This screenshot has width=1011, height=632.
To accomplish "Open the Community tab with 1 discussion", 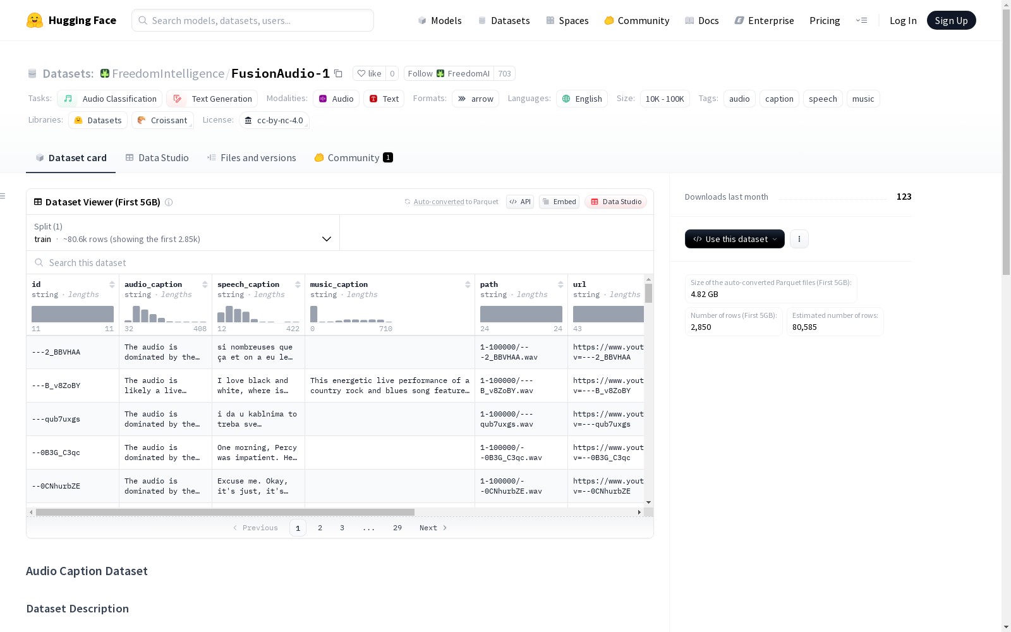I will (354, 158).
